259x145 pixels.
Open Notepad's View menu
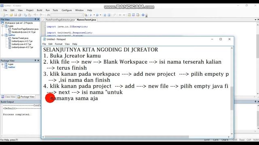click(67, 44)
